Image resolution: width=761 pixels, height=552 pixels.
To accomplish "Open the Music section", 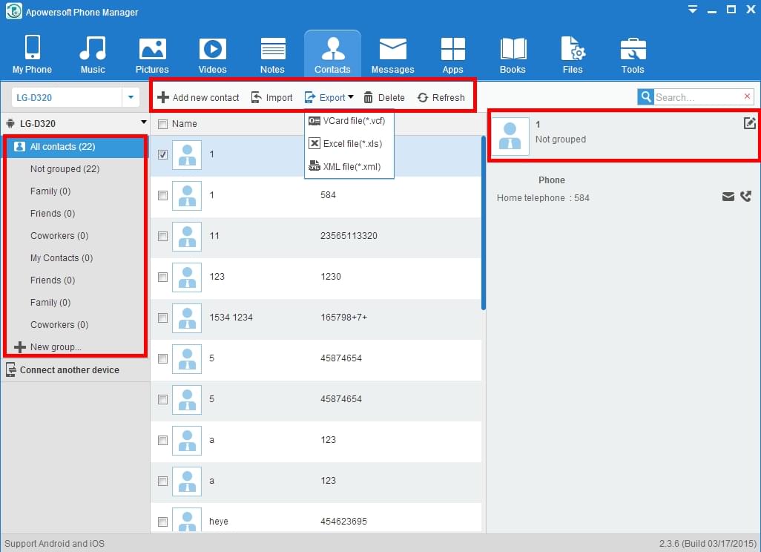I will [x=92, y=54].
